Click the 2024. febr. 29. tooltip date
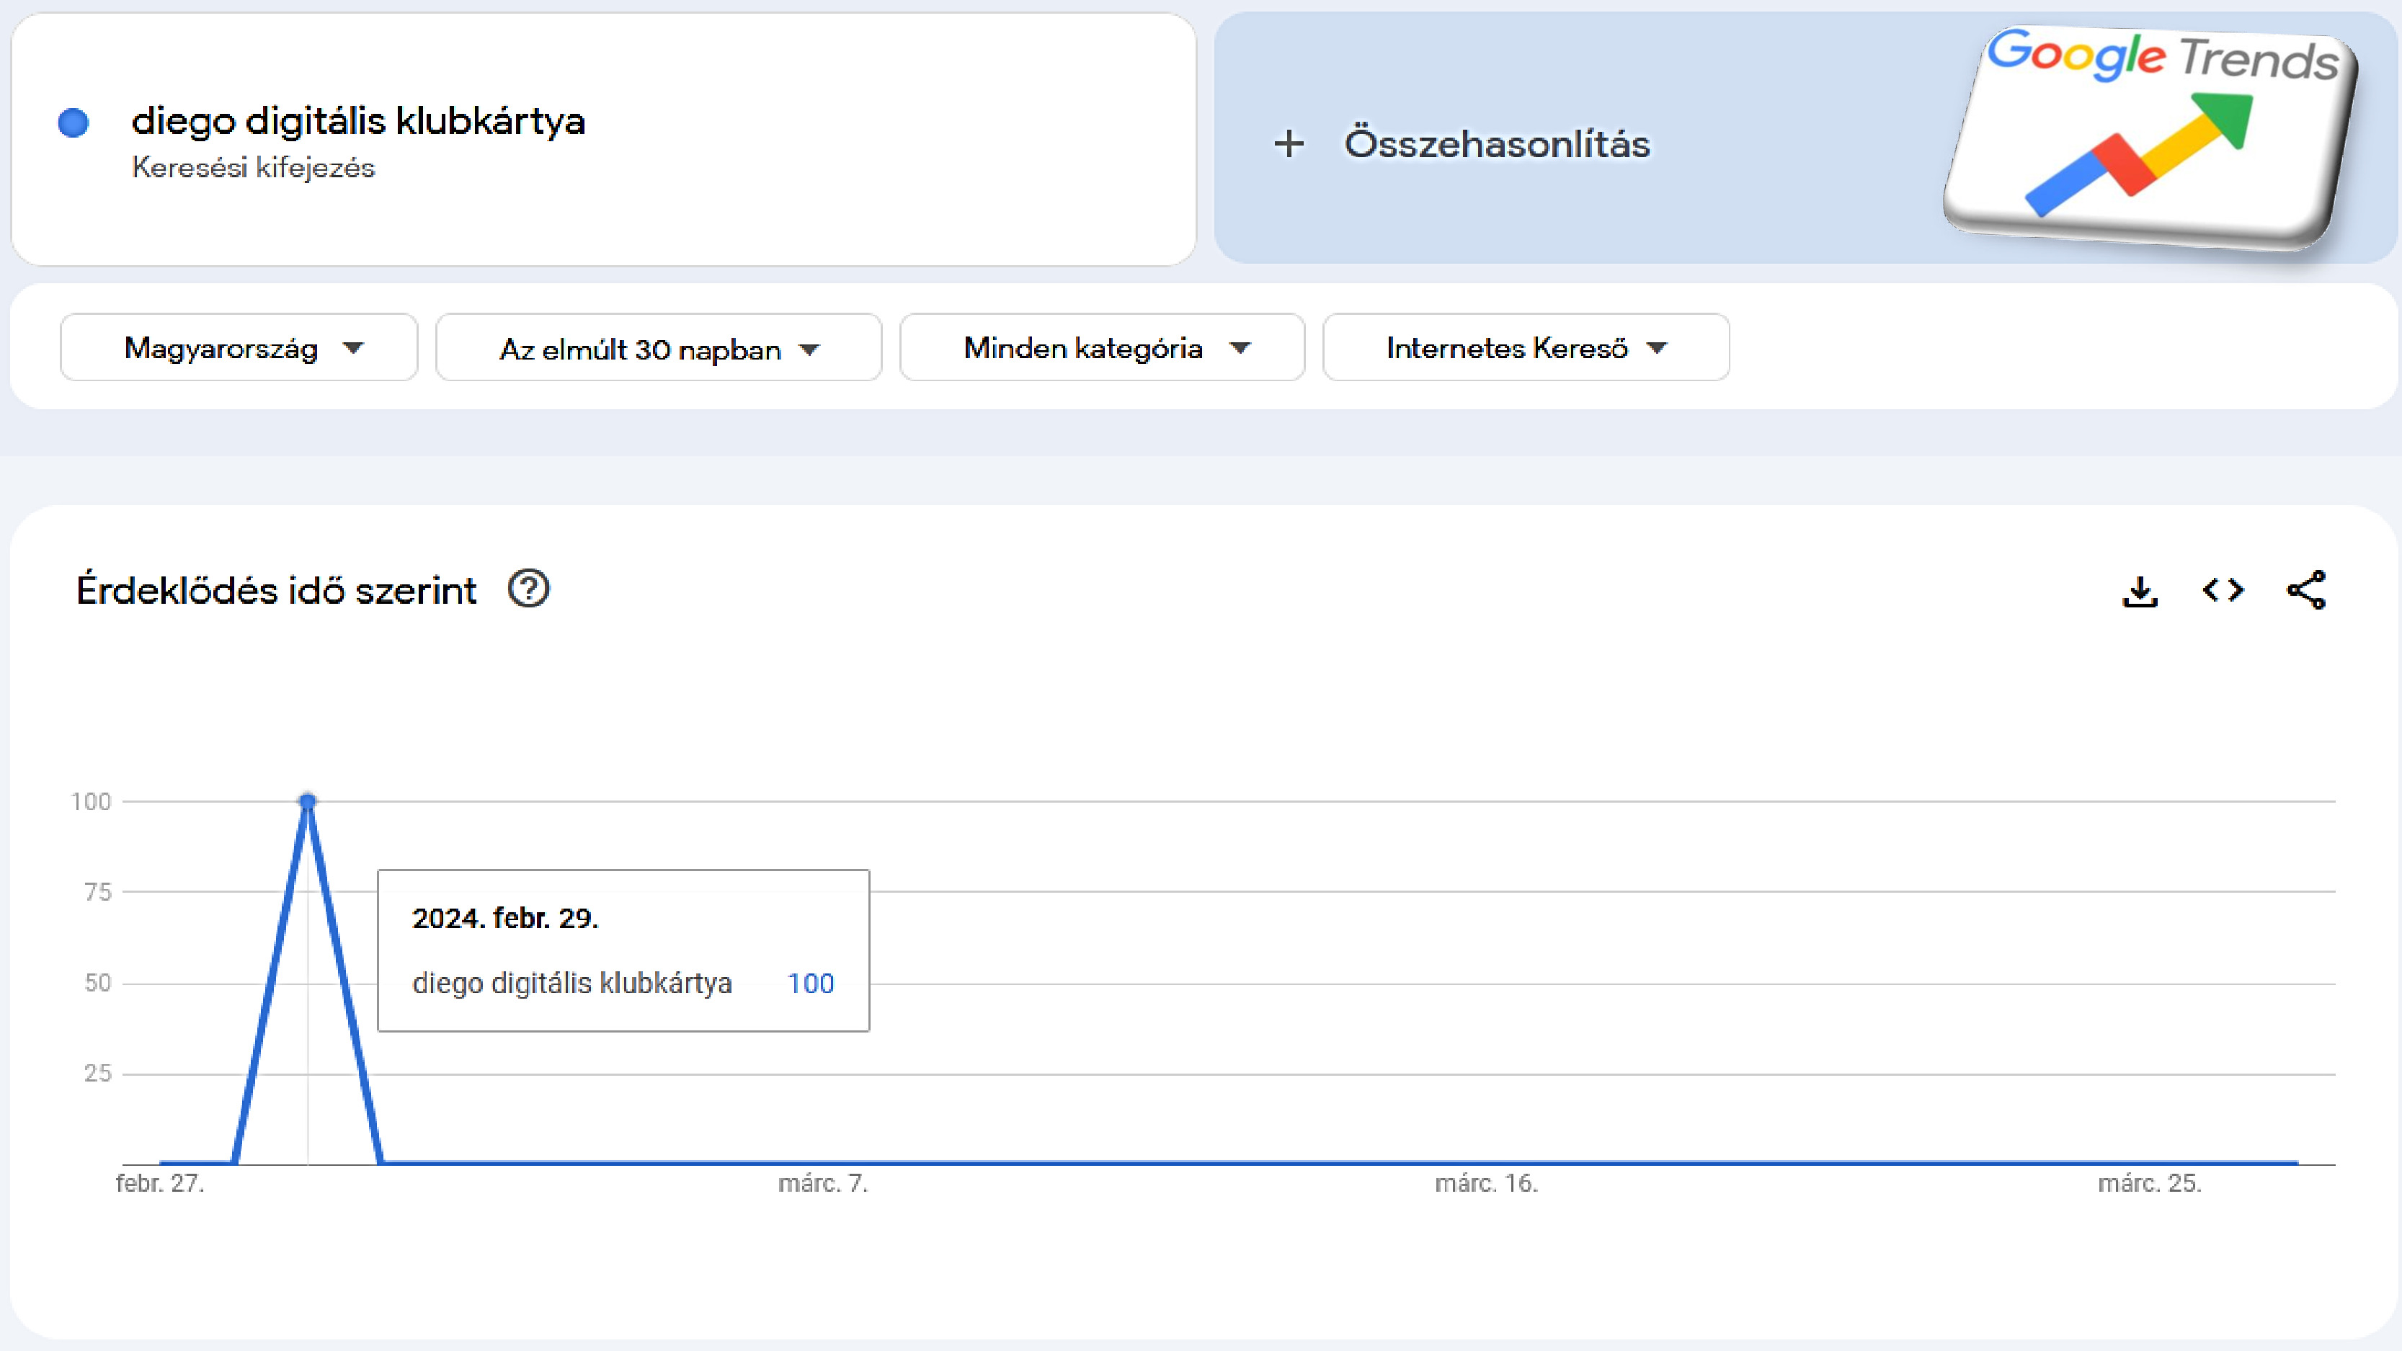This screenshot has width=2402, height=1351. [504, 919]
